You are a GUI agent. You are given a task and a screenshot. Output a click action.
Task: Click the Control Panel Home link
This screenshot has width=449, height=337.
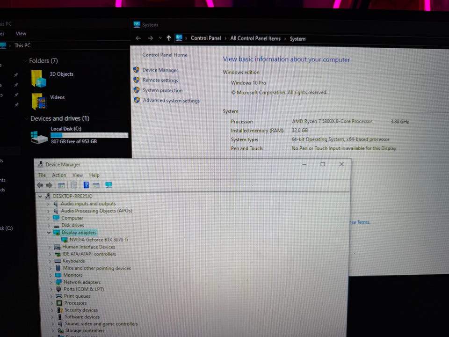pos(165,55)
